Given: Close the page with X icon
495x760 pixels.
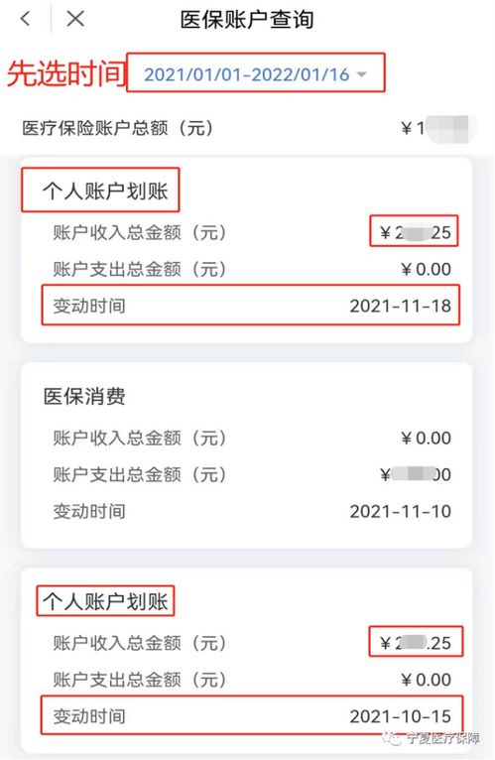Looking at the screenshot, I should click(75, 19).
